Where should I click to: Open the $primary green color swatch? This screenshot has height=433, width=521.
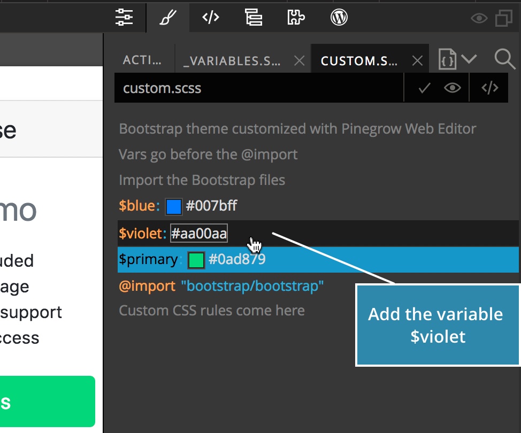click(x=196, y=260)
